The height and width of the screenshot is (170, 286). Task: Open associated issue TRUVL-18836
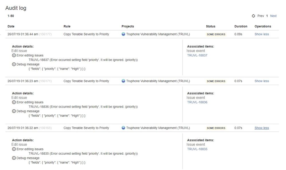click(x=197, y=102)
